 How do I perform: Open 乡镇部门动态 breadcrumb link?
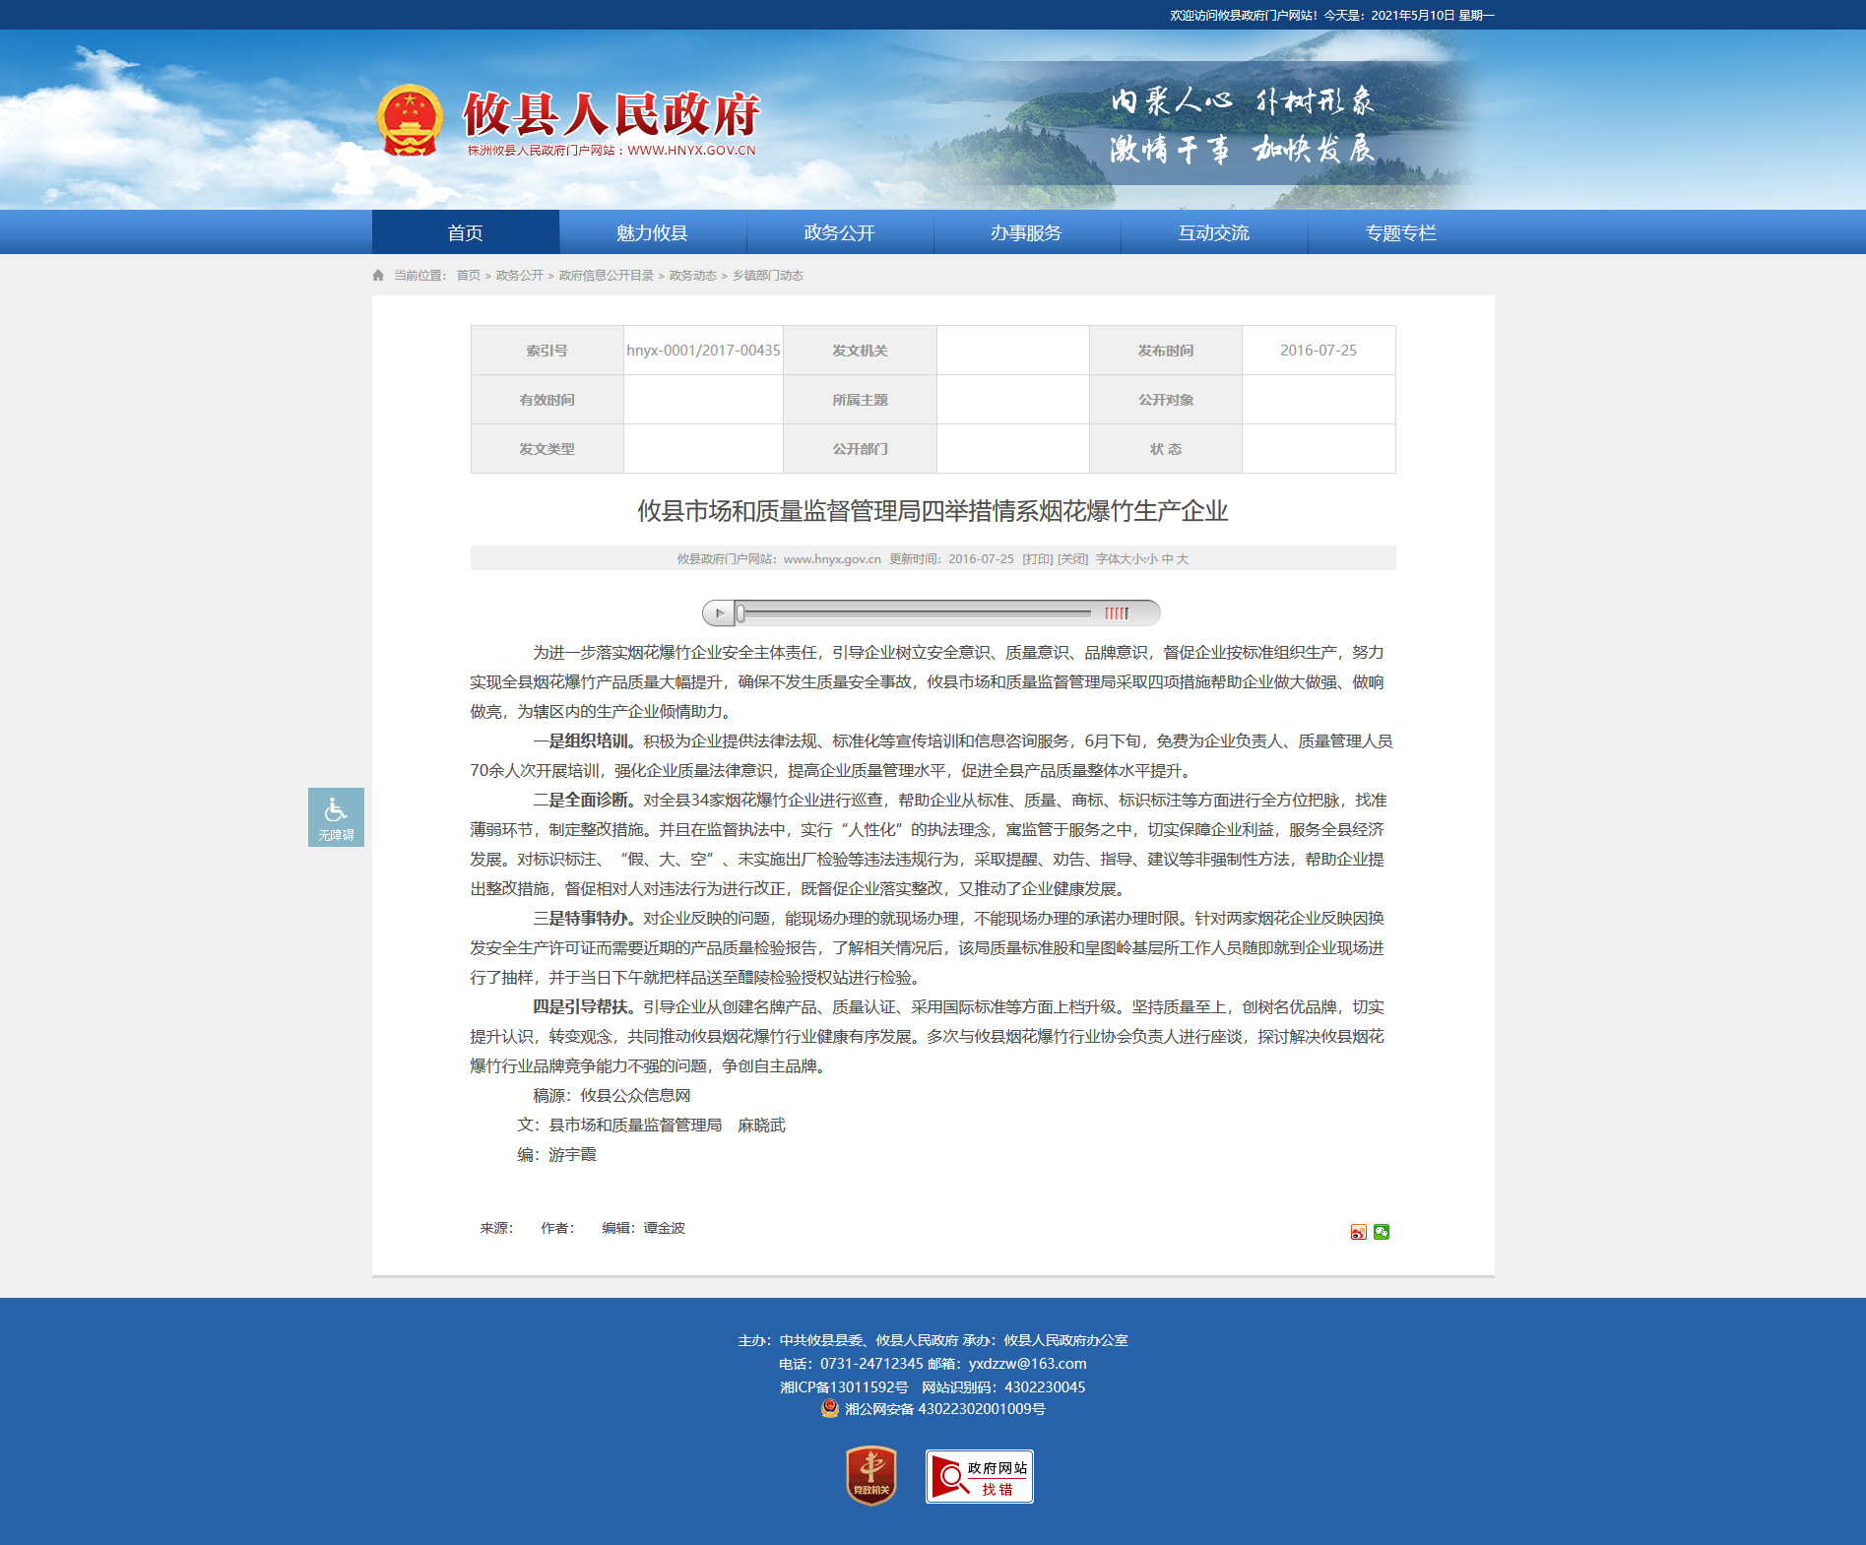768,276
